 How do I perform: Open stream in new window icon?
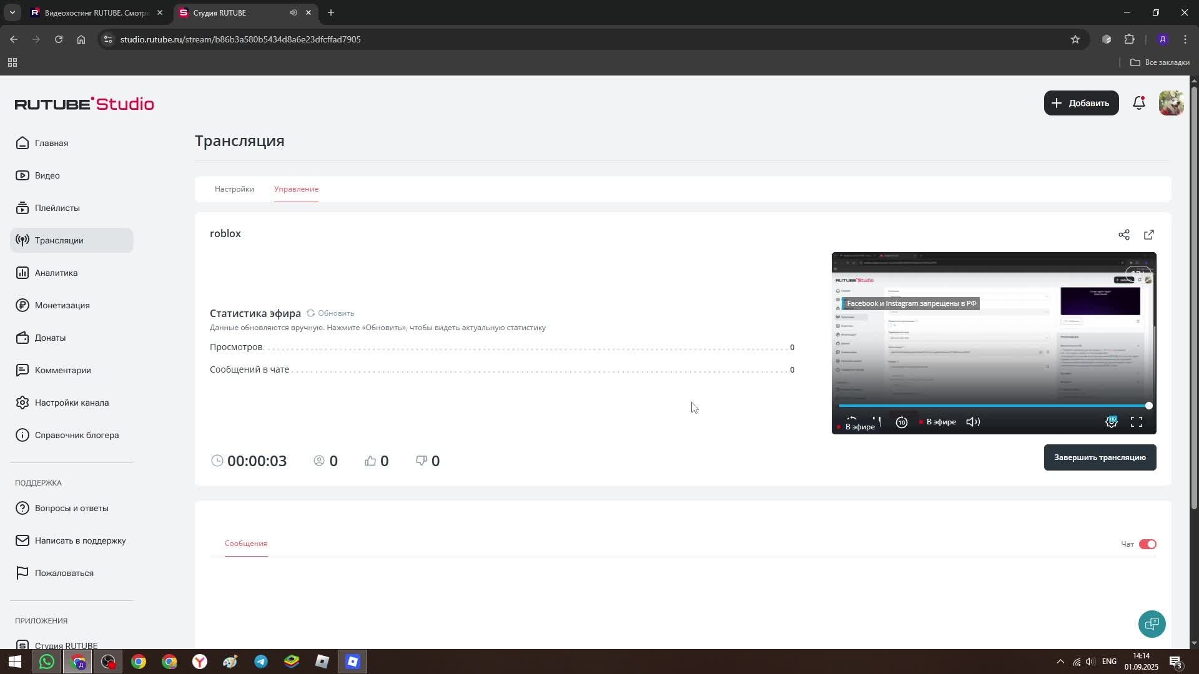pyautogui.click(x=1148, y=235)
